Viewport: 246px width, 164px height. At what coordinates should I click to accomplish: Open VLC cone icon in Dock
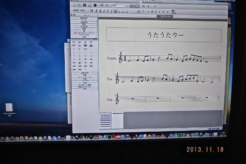point(163,136)
